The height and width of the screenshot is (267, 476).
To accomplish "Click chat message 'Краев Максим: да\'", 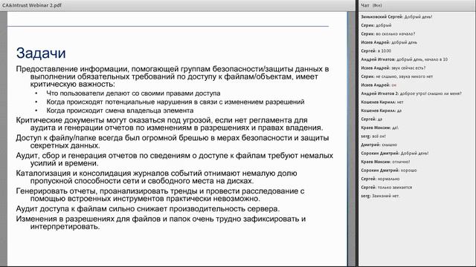I will coord(380,128).
